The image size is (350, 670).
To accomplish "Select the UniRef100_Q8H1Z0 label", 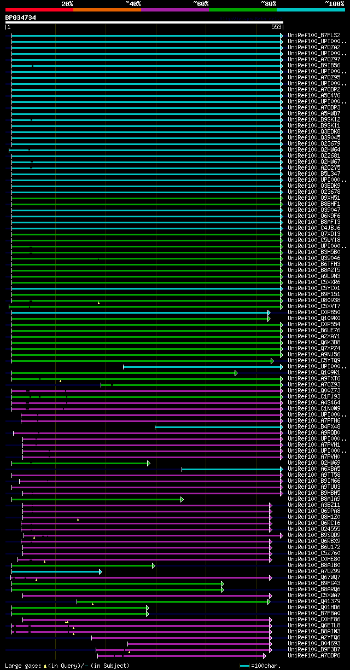I will (314, 517).
